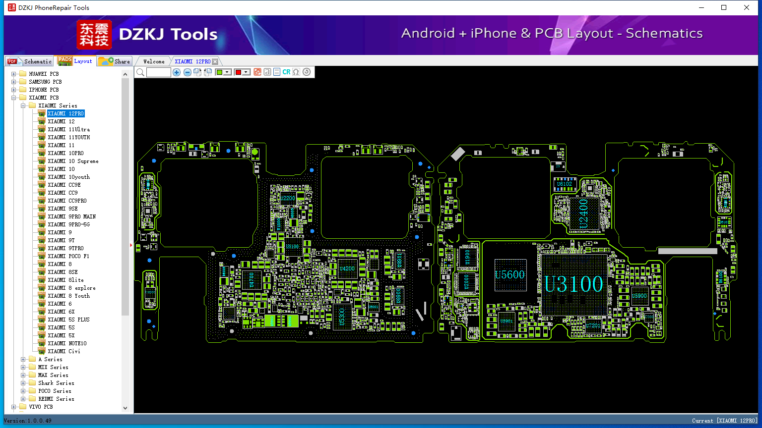Click the red color swatch
Image resolution: width=762 pixels, height=428 pixels.
239,72
